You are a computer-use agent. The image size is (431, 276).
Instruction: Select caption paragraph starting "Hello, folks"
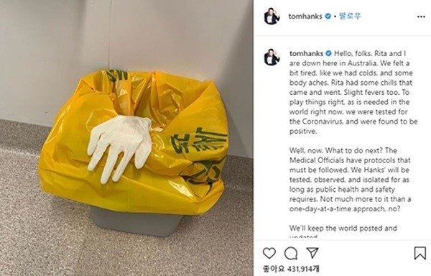tap(353, 93)
